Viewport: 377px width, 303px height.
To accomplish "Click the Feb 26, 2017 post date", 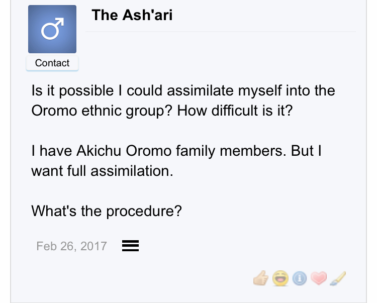I will [71, 246].
